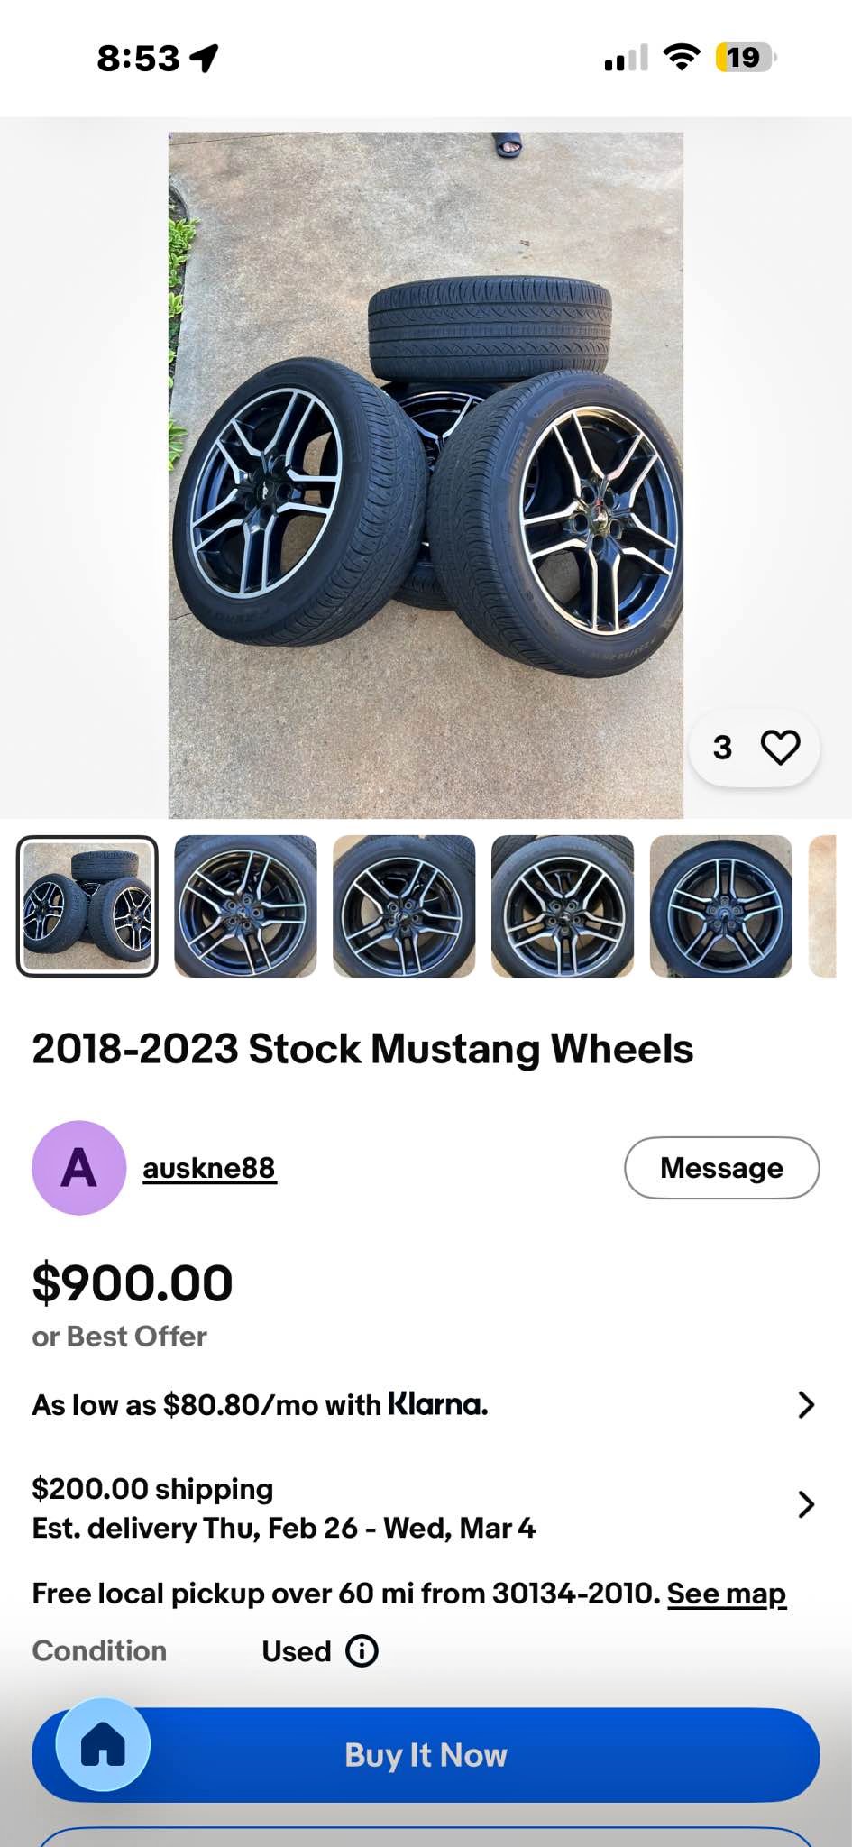Select the fourth wheel thumbnail

(x=563, y=906)
